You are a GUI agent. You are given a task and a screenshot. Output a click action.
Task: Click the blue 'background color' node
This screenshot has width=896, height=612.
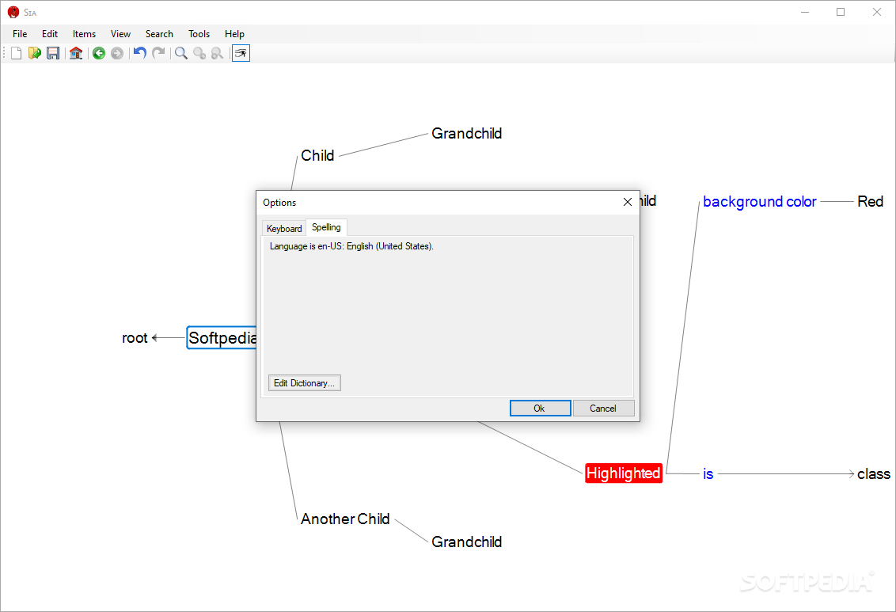tap(759, 202)
